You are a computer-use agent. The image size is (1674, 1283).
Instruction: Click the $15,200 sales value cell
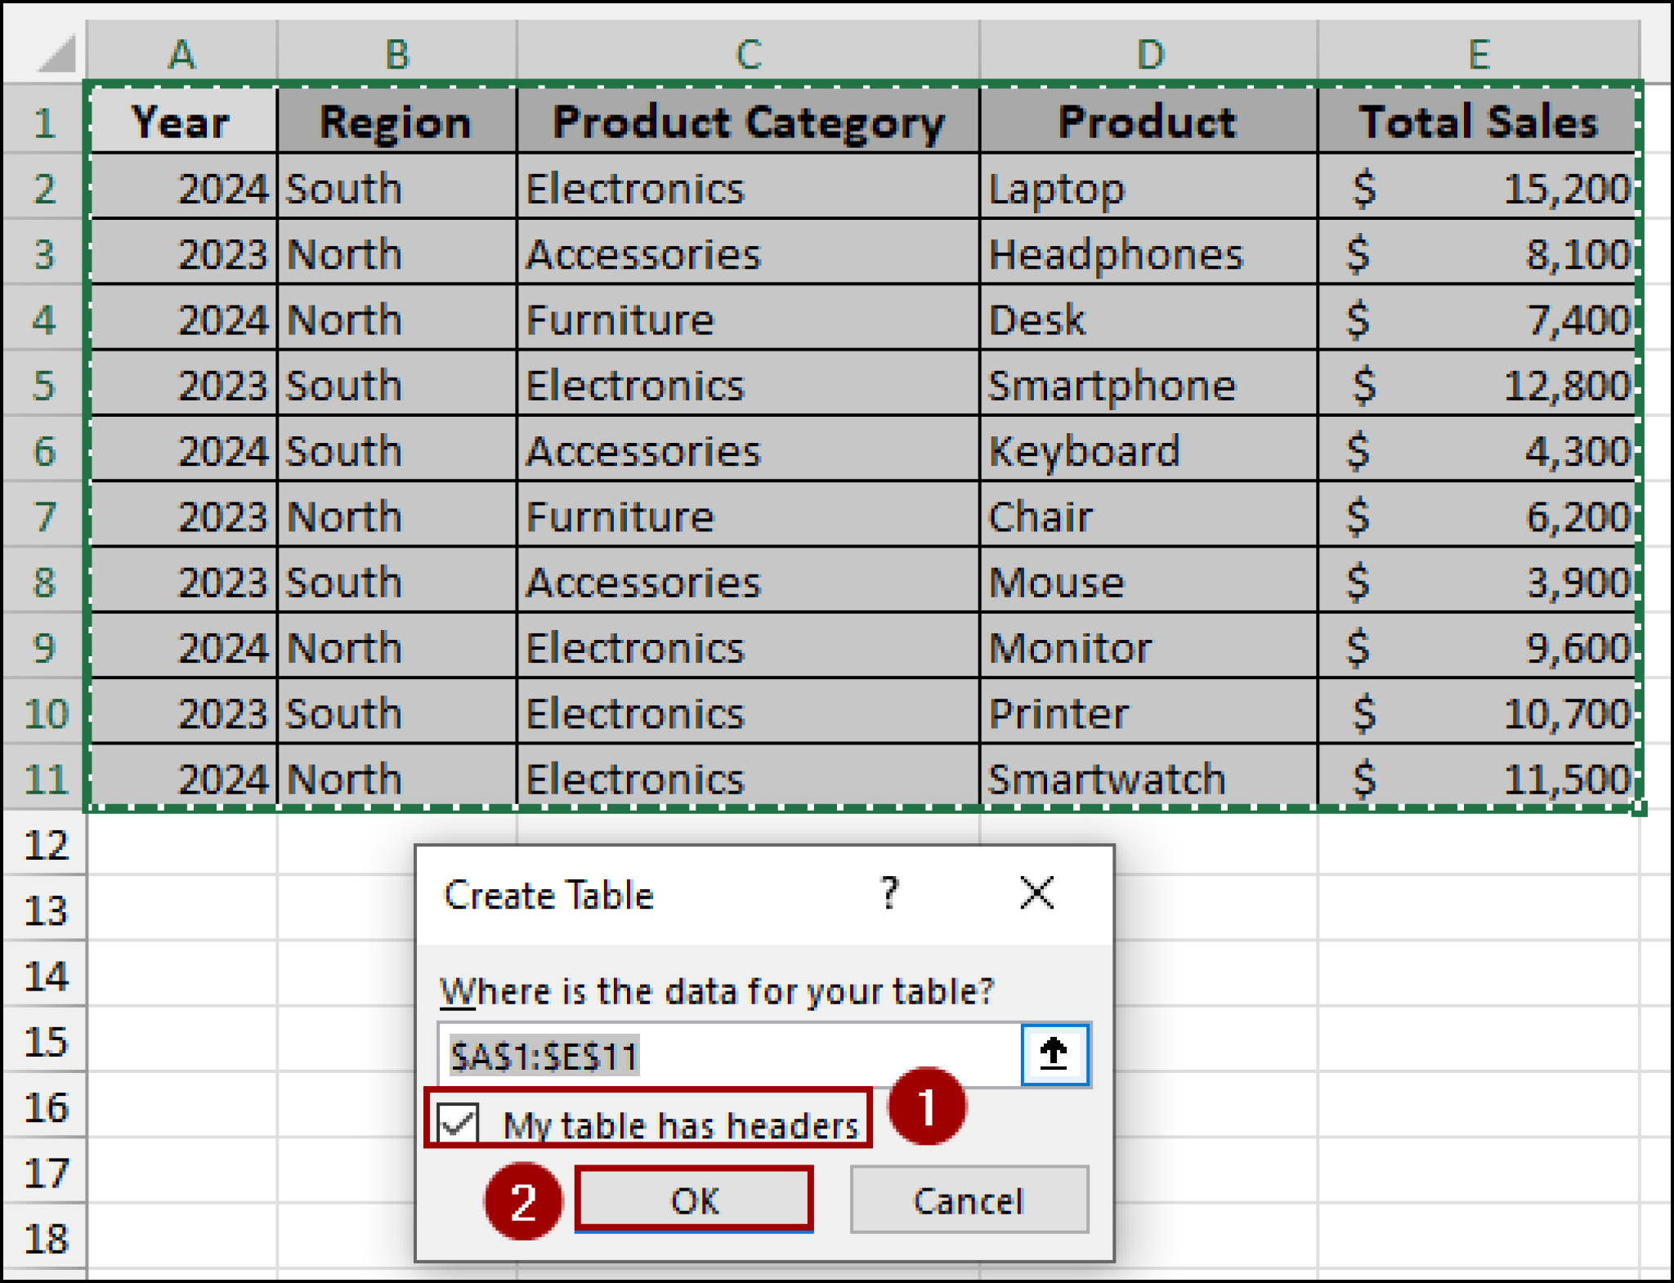pyautogui.click(x=1476, y=187)
